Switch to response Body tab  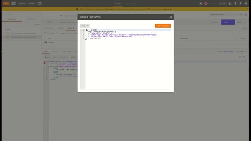[x=45, y=51]
